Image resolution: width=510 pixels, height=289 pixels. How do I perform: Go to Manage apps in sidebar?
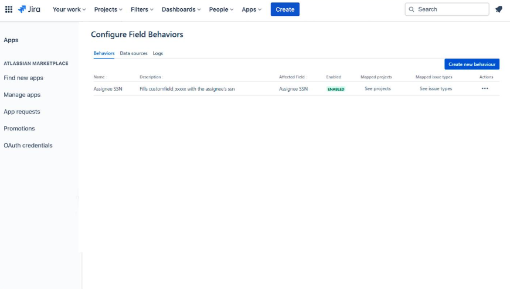[x=22, y=95]
